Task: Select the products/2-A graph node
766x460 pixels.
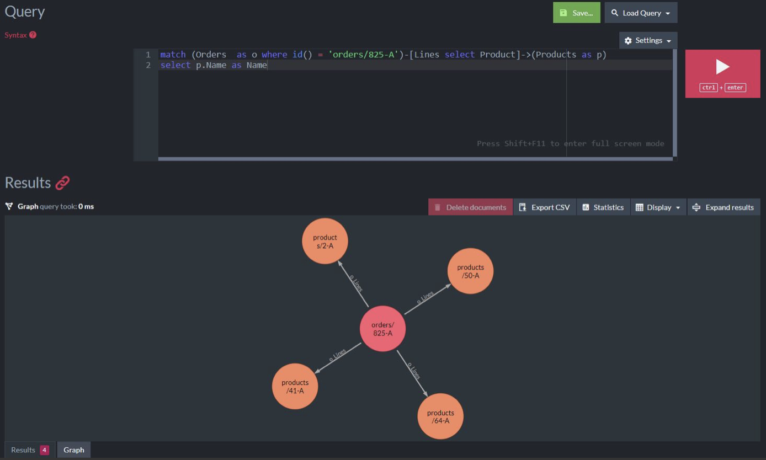Action: click(325, 241)
